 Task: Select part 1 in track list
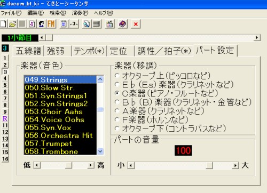click(5, 58)
